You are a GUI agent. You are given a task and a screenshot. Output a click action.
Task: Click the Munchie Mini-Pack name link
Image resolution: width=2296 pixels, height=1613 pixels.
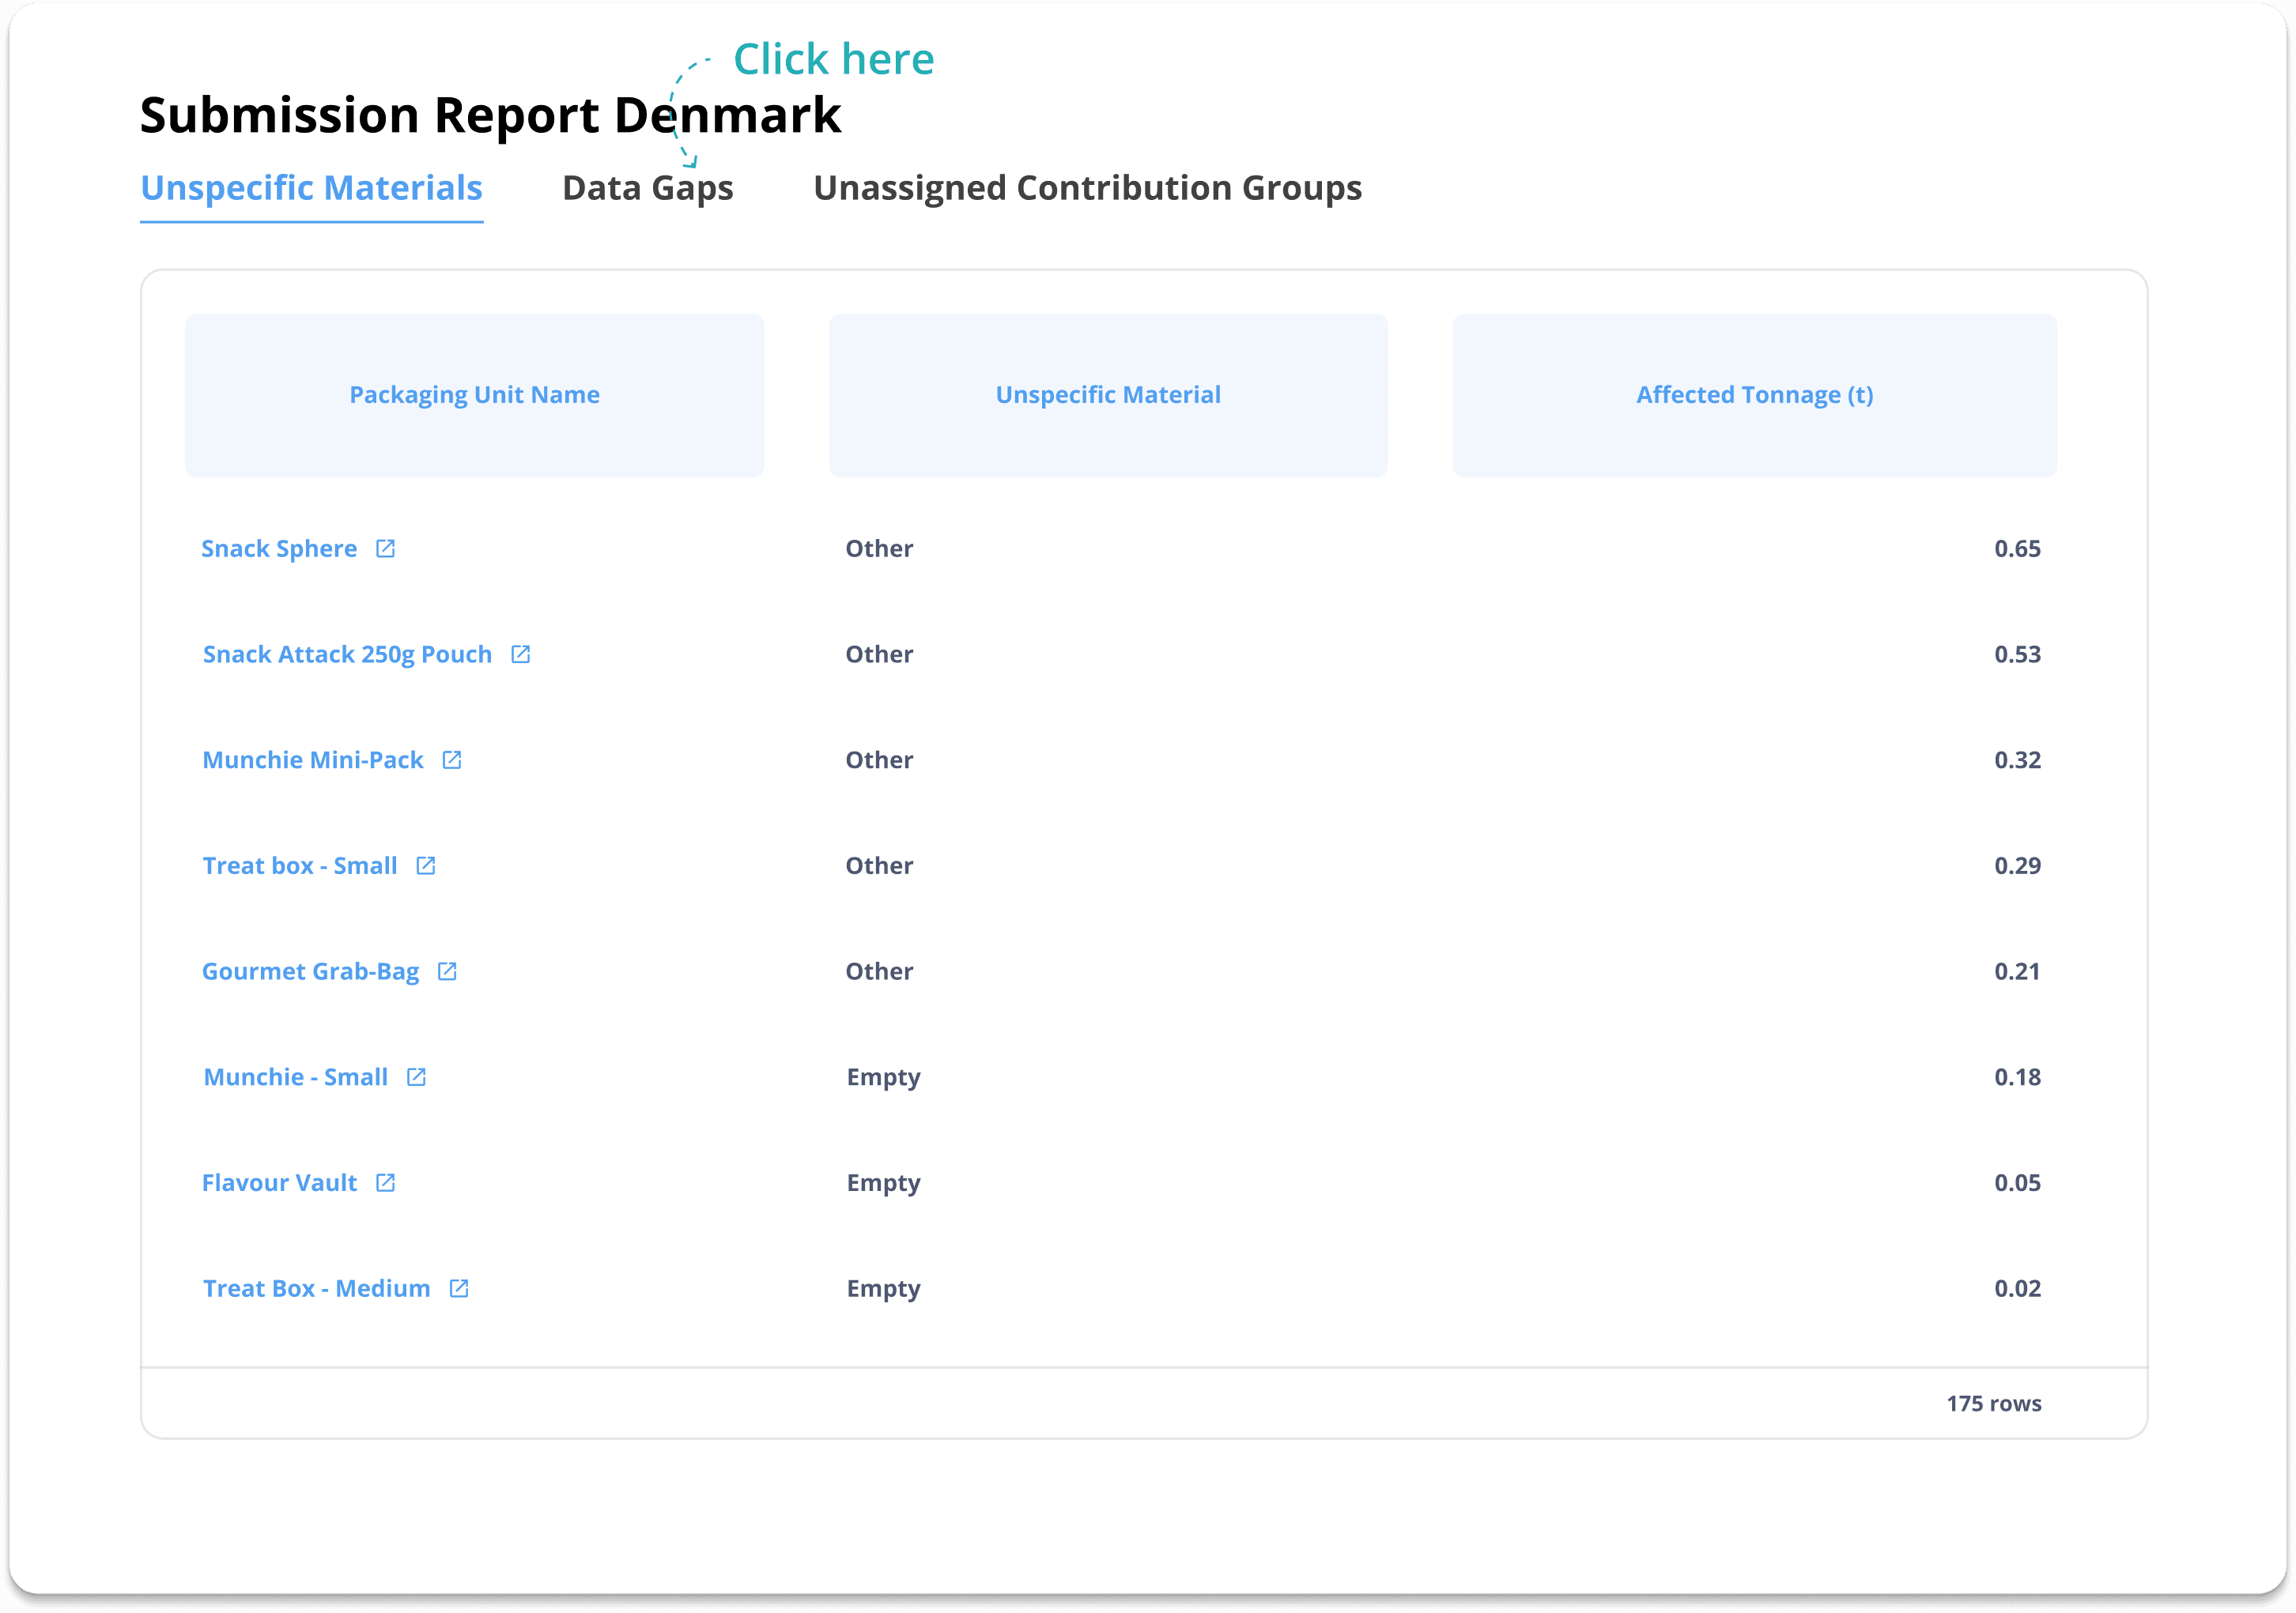tap(313, 760)
